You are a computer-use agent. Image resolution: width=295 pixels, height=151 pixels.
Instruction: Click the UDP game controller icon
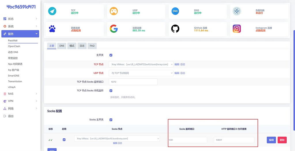tap(114, 11)
